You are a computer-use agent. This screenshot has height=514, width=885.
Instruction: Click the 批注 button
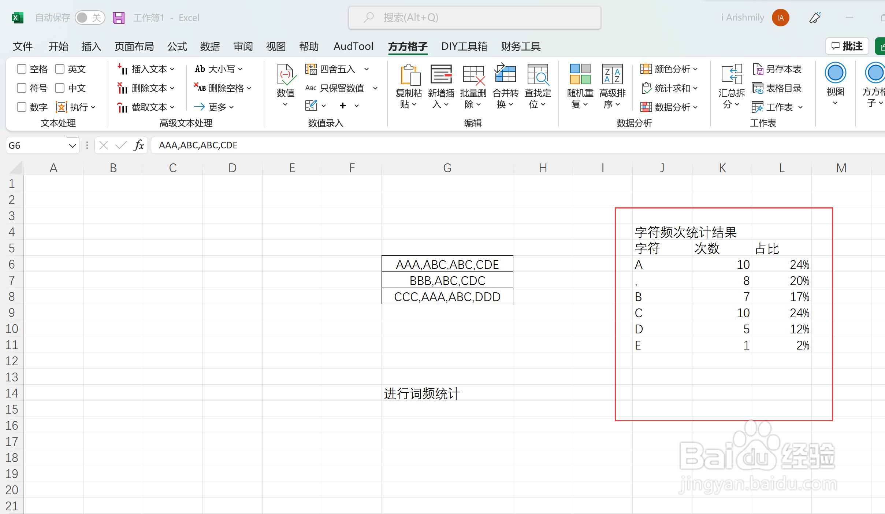847,45
